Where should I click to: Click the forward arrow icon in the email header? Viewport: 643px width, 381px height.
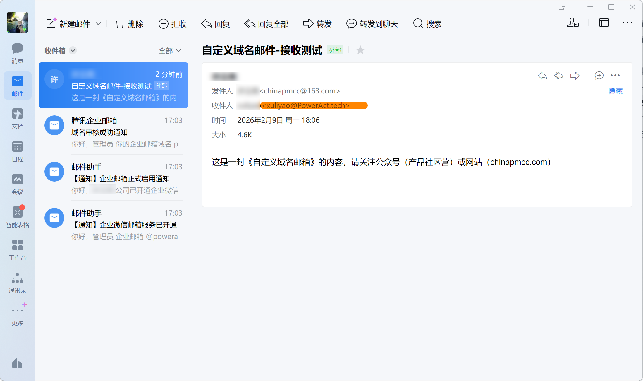point(575,76)
